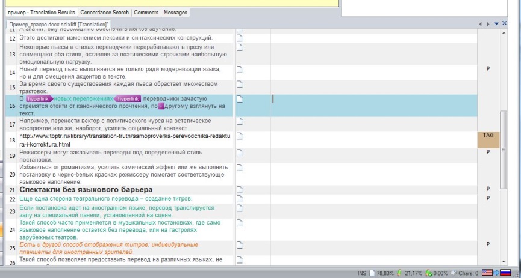Click the US flag source language icon

(487, 273)
